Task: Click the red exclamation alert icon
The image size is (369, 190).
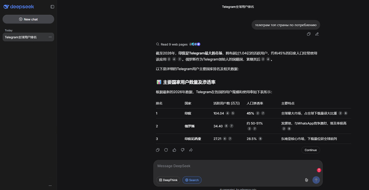Action: (x=319, y=171)
